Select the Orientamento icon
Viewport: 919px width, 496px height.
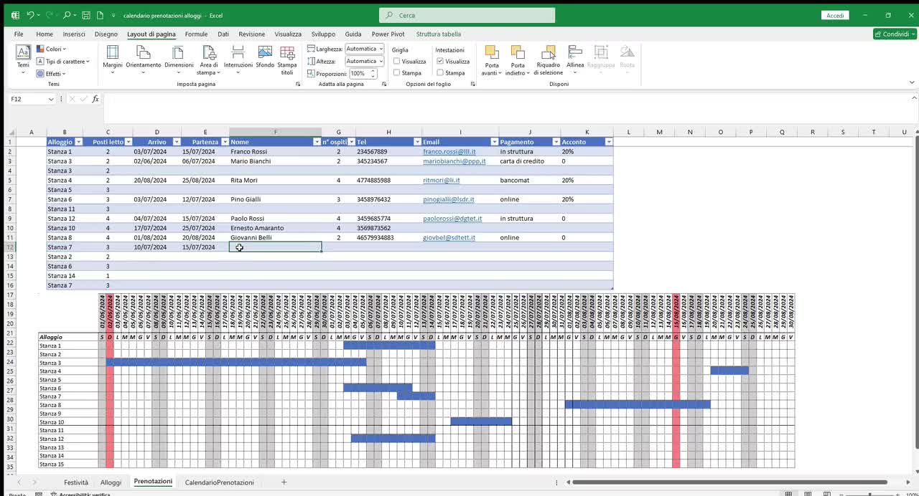(143, 60)
